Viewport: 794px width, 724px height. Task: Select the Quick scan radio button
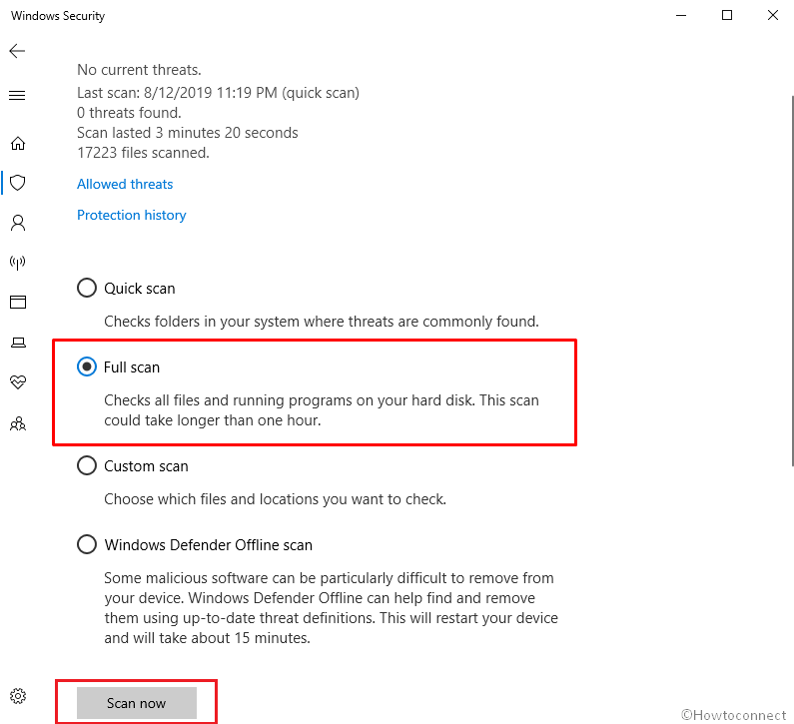tap(87, 288)
